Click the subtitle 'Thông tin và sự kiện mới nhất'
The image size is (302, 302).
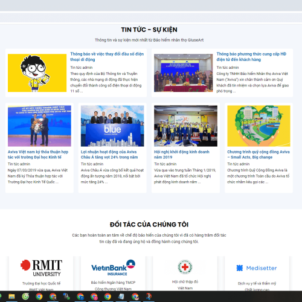149,40
